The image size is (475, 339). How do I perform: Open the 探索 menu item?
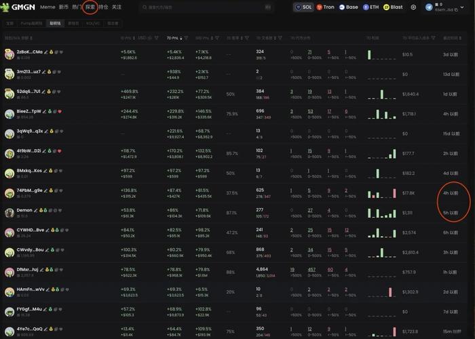click(90, 7)
